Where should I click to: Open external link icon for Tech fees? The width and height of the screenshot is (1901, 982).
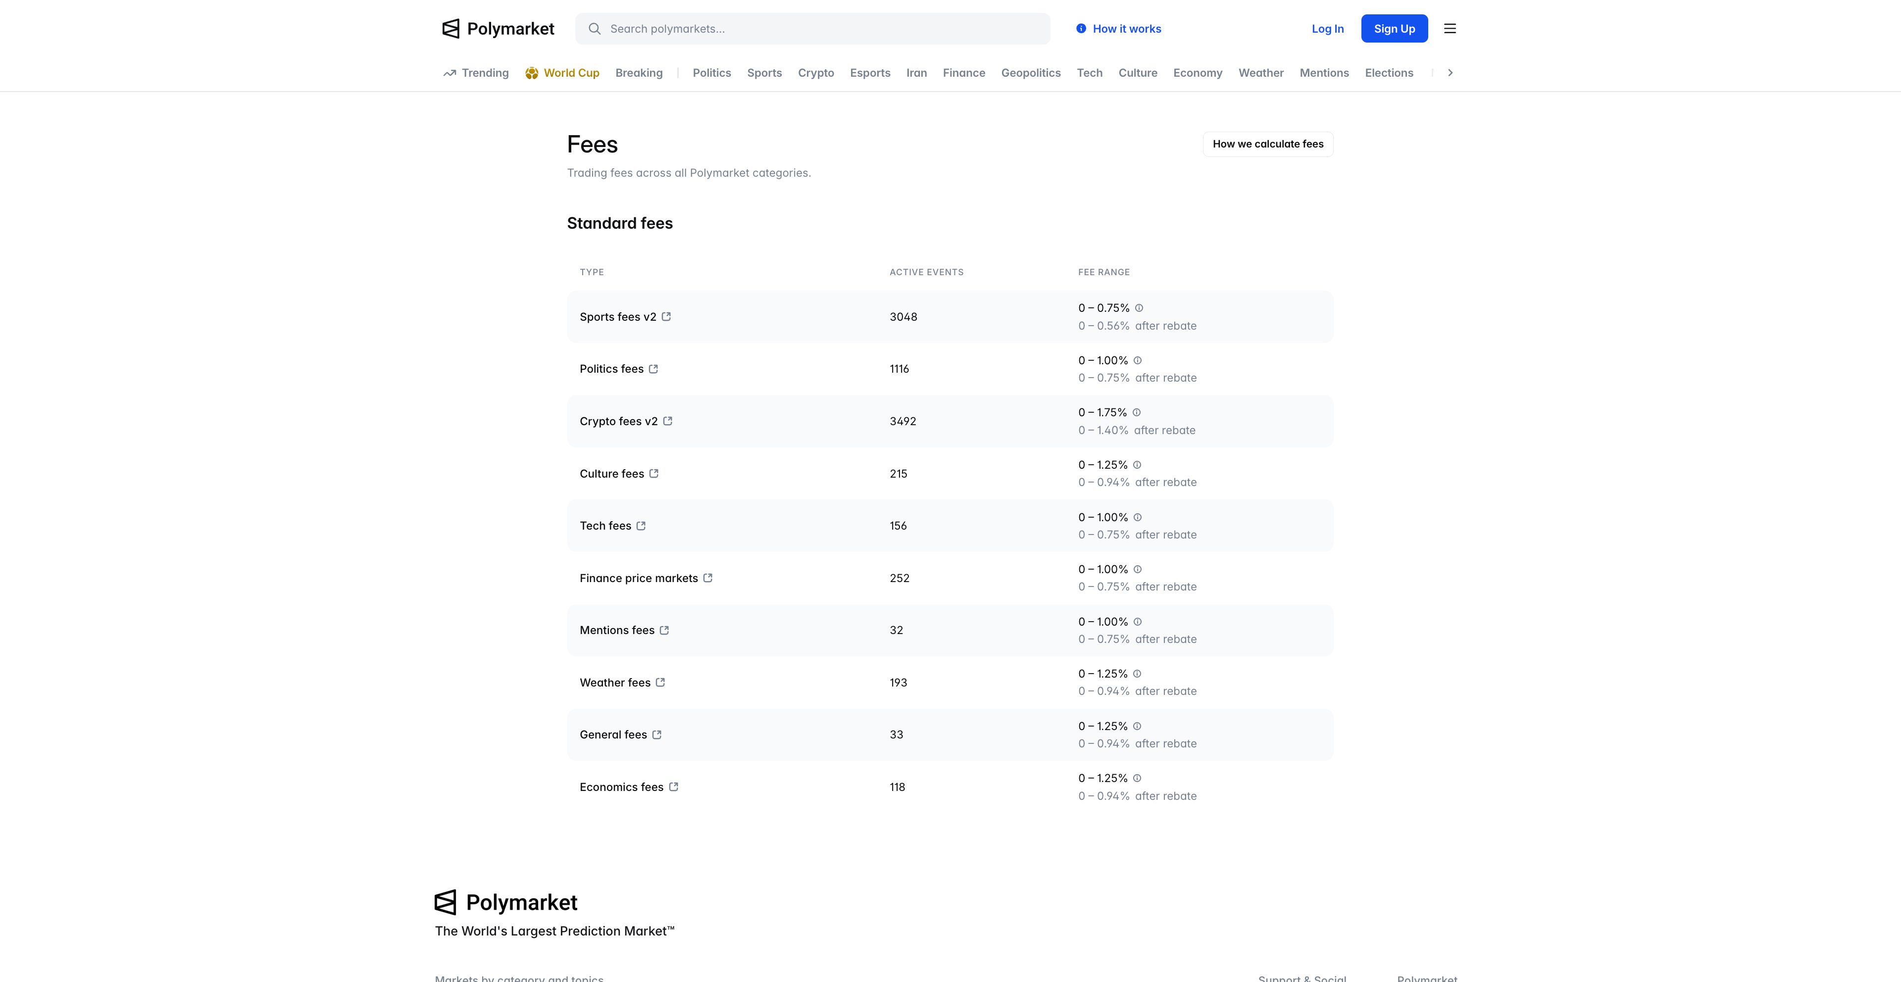pos(641,526)
